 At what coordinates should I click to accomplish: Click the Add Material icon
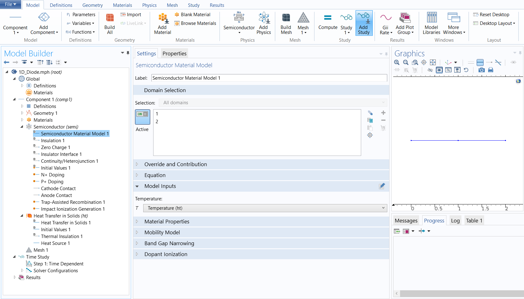click(x=163, y=23)
